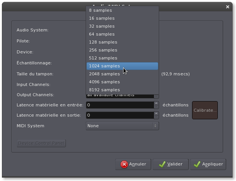Click the Annuler cancel button
The image size is (236, 181).
[133, 164]
